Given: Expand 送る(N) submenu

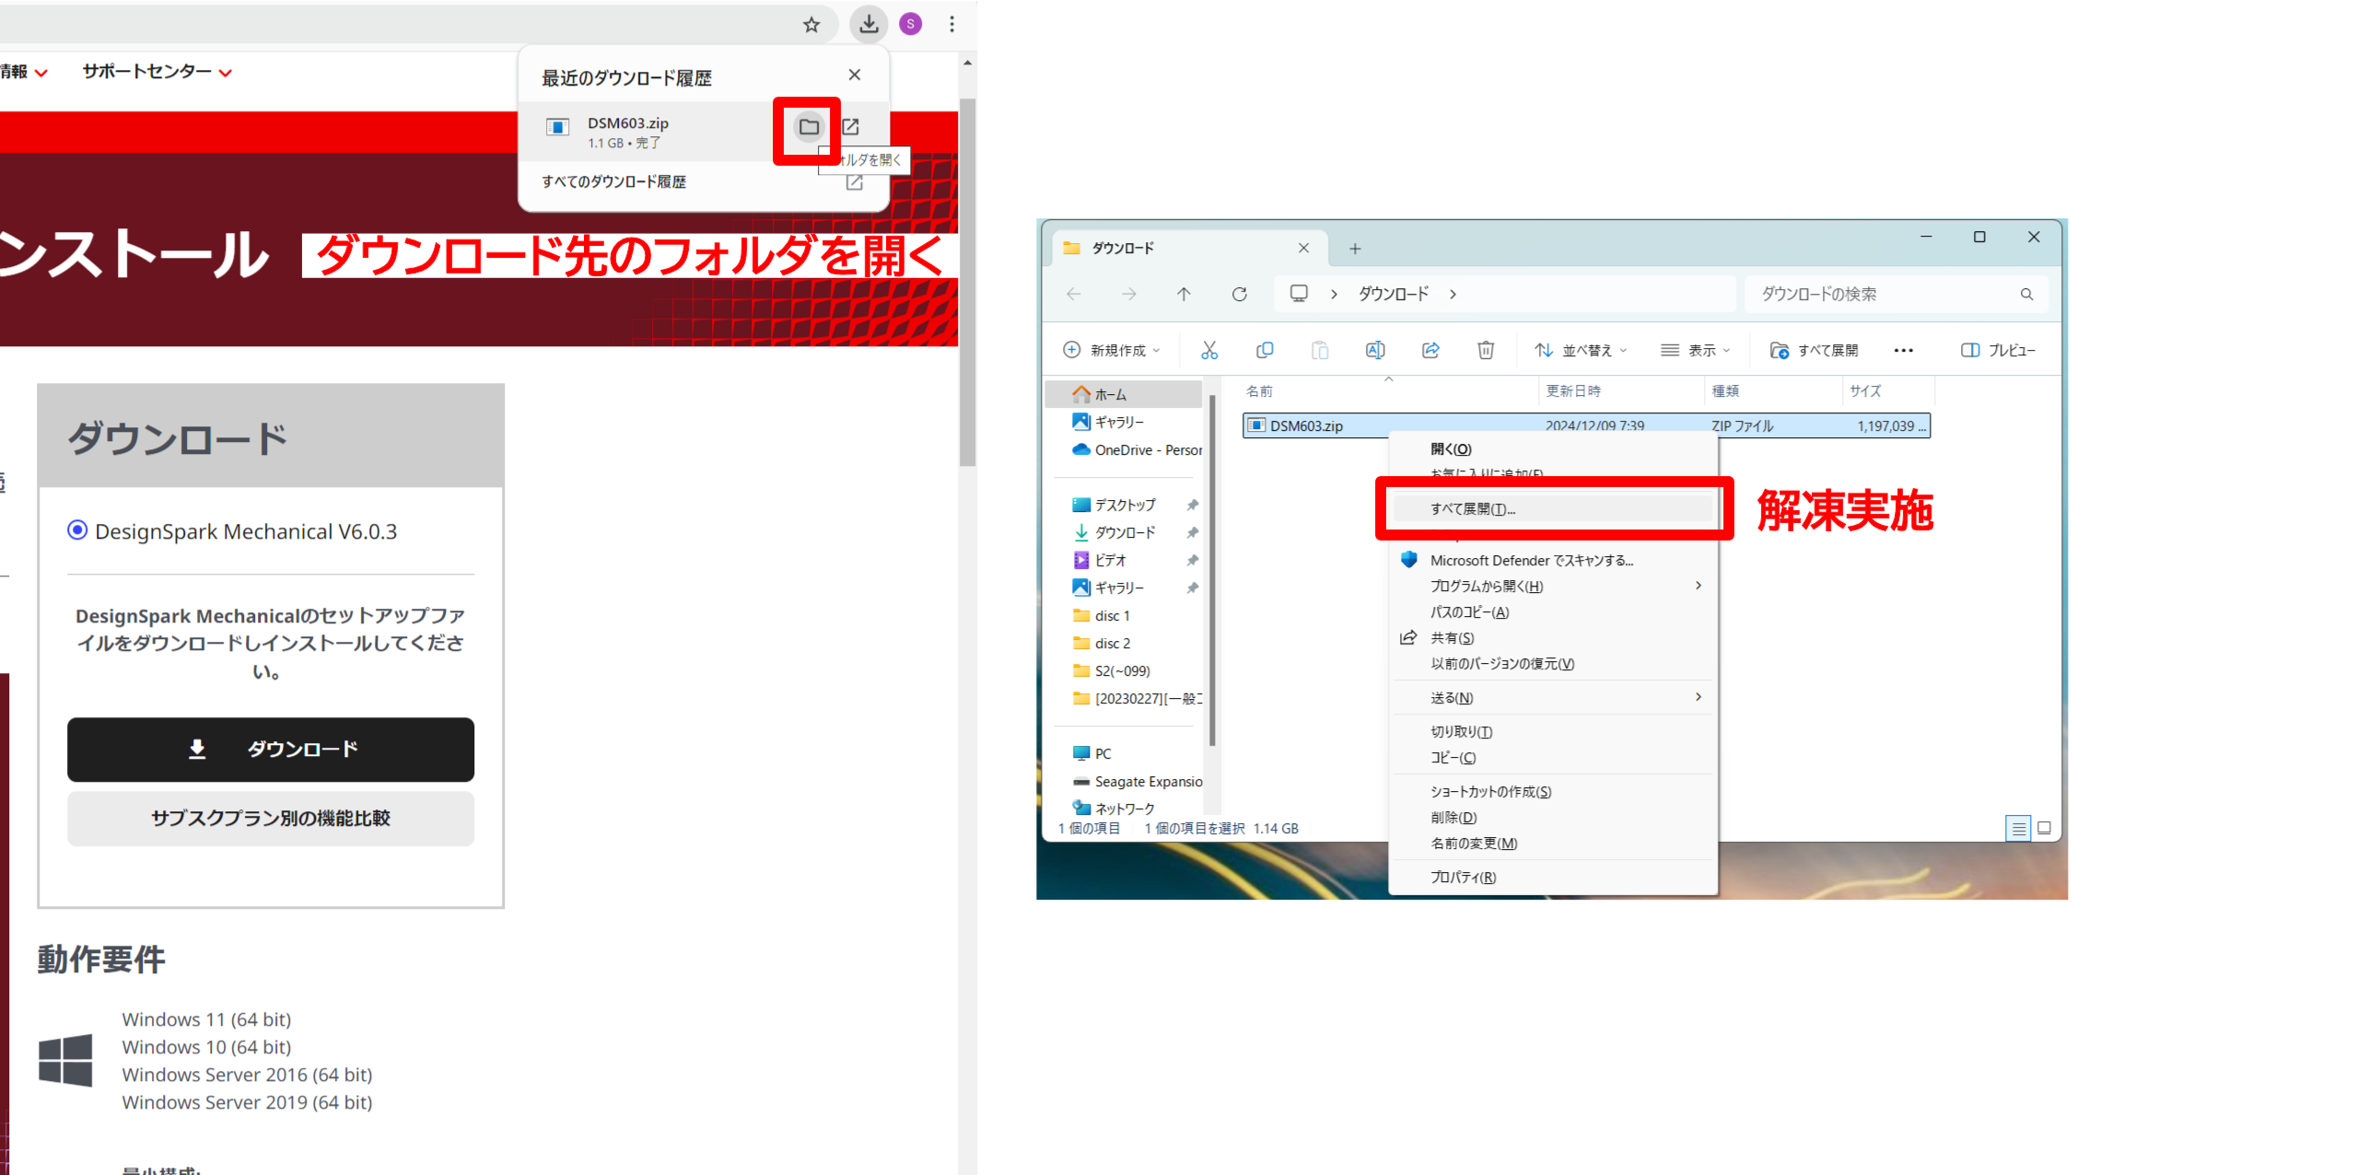Looking at the screenshot, I should point(1553,697).
